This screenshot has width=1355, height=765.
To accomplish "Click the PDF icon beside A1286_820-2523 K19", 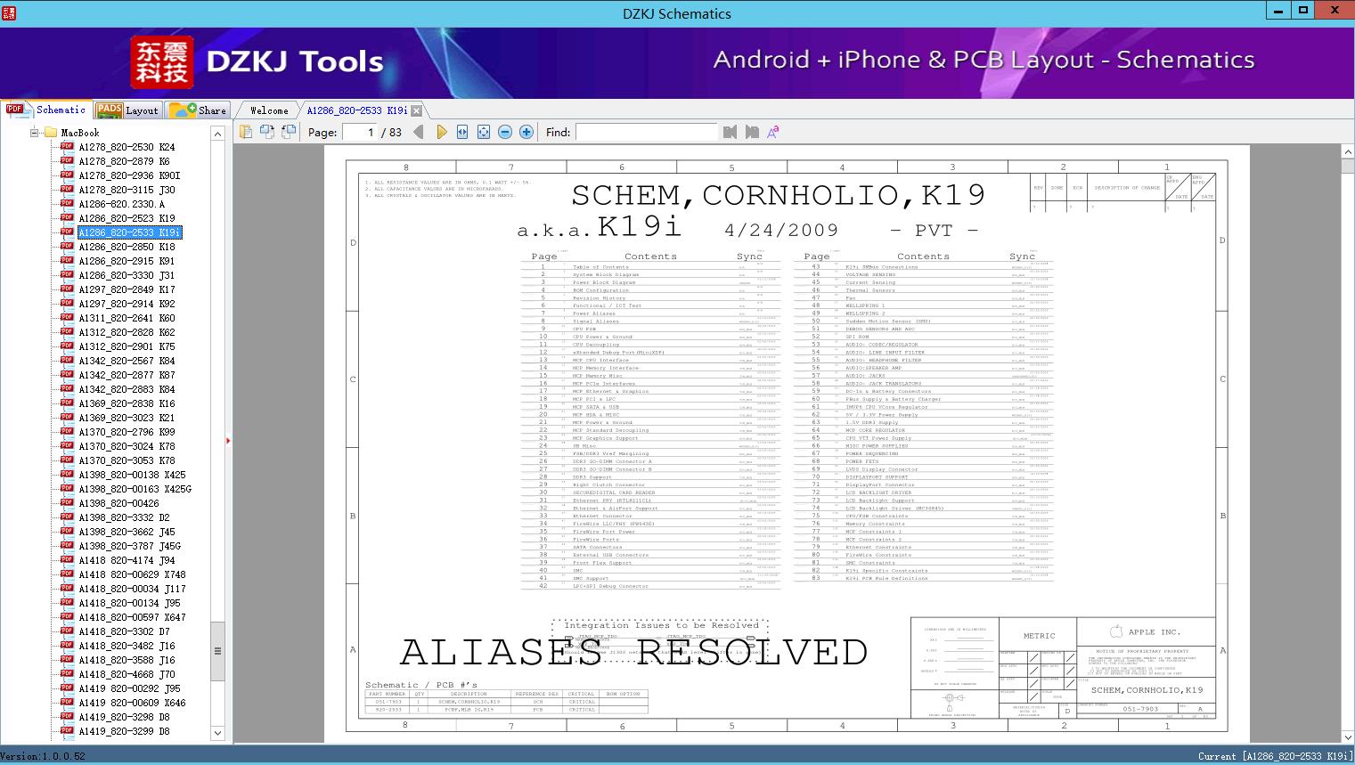I will click(67, 218).
